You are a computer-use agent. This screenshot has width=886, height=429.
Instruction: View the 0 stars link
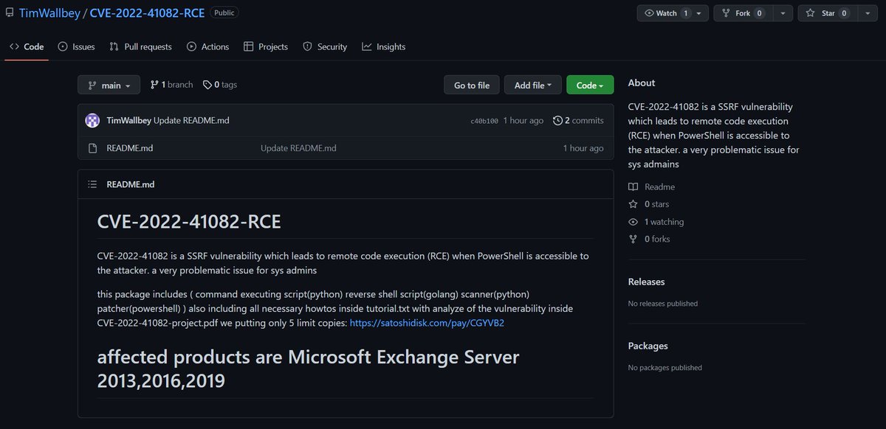[656, 204]
